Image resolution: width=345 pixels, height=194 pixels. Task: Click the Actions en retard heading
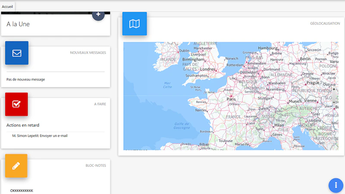pos(23,125)
